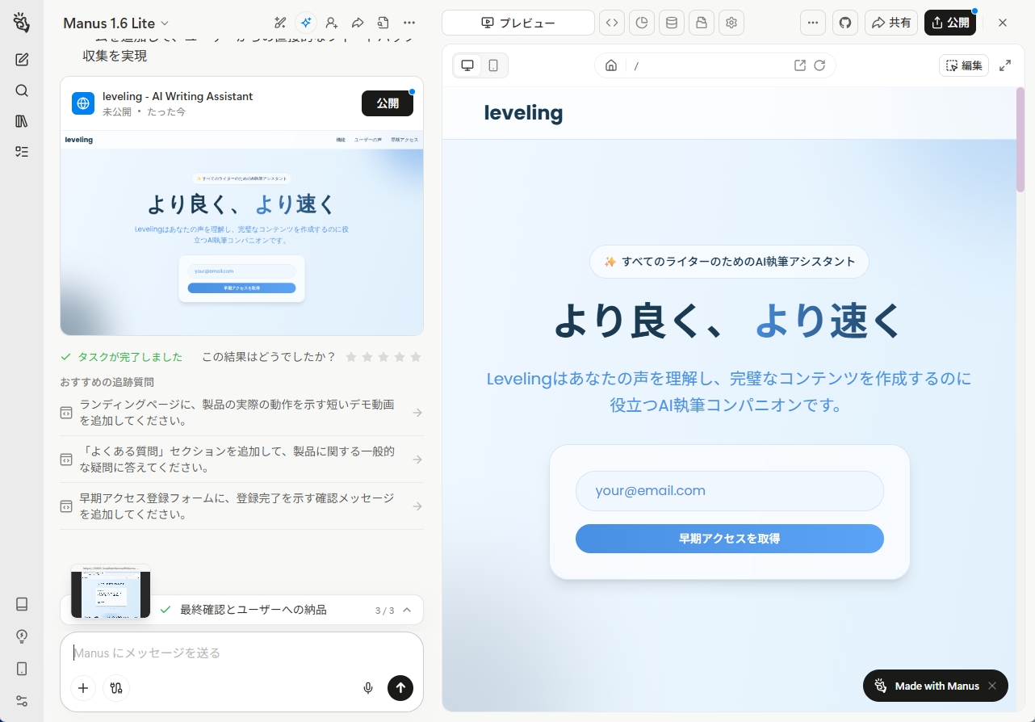Image resolution: width=1035 pixels, height=722 pixels.
Task: Open the chat header more options menu
Action: (409, 23)
